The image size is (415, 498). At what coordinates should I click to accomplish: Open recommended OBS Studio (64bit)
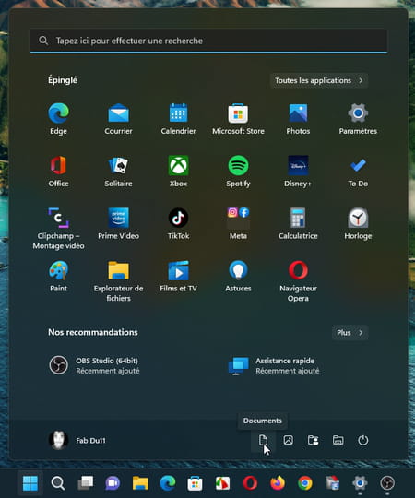click(x=94, y=365)
